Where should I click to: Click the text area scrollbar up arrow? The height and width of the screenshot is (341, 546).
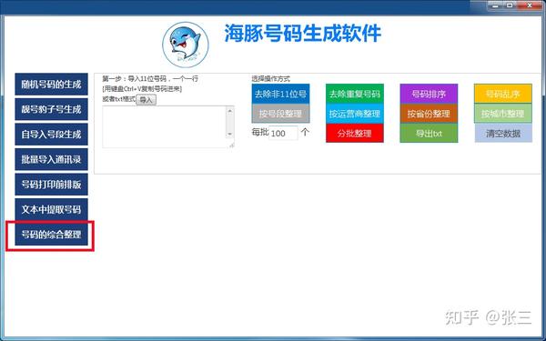pyautogui.click(x=230, y=111)
